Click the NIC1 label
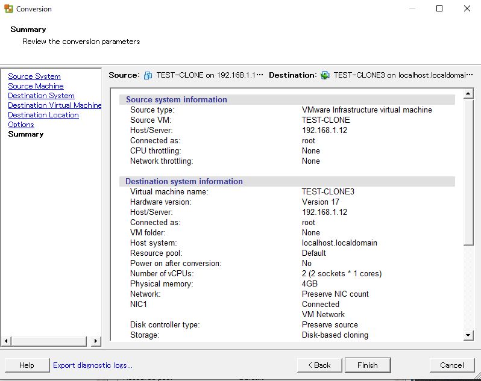 point(139,304)
